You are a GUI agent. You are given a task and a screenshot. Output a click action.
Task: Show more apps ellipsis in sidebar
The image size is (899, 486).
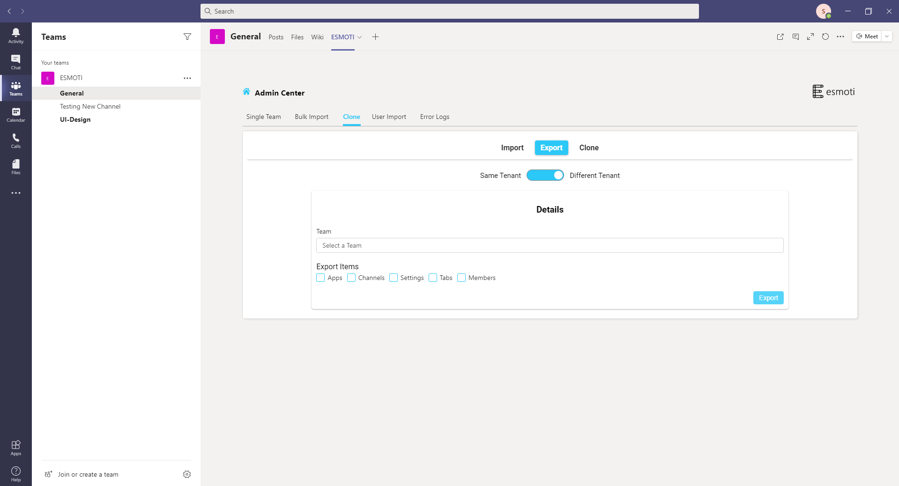point(16,193)
